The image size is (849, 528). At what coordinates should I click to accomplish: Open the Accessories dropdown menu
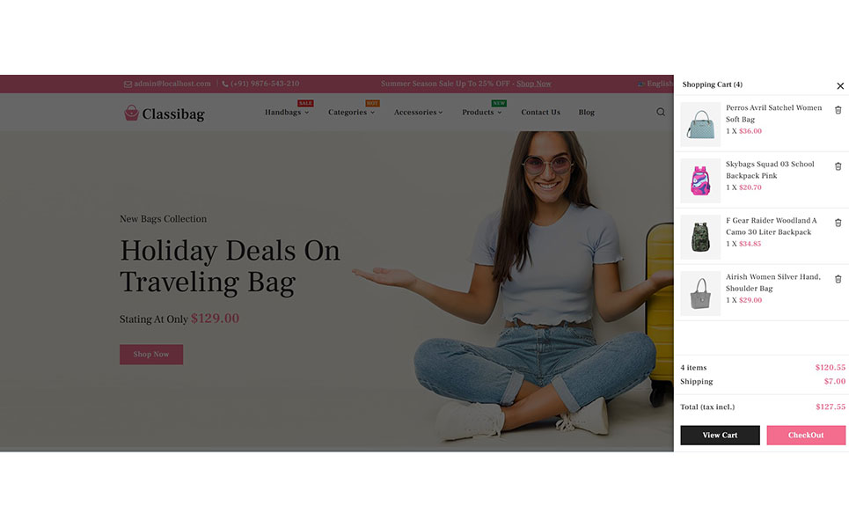(418, 112)
